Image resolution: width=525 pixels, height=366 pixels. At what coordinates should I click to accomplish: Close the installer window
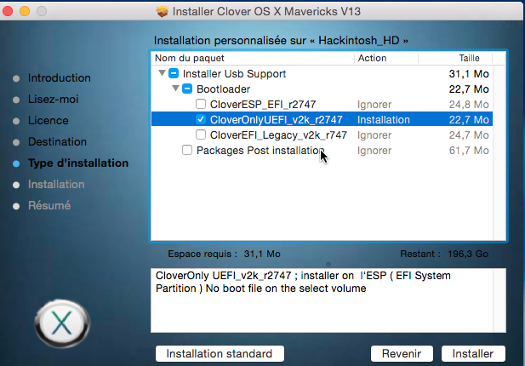pyautogui.click(x=8, y=11)
